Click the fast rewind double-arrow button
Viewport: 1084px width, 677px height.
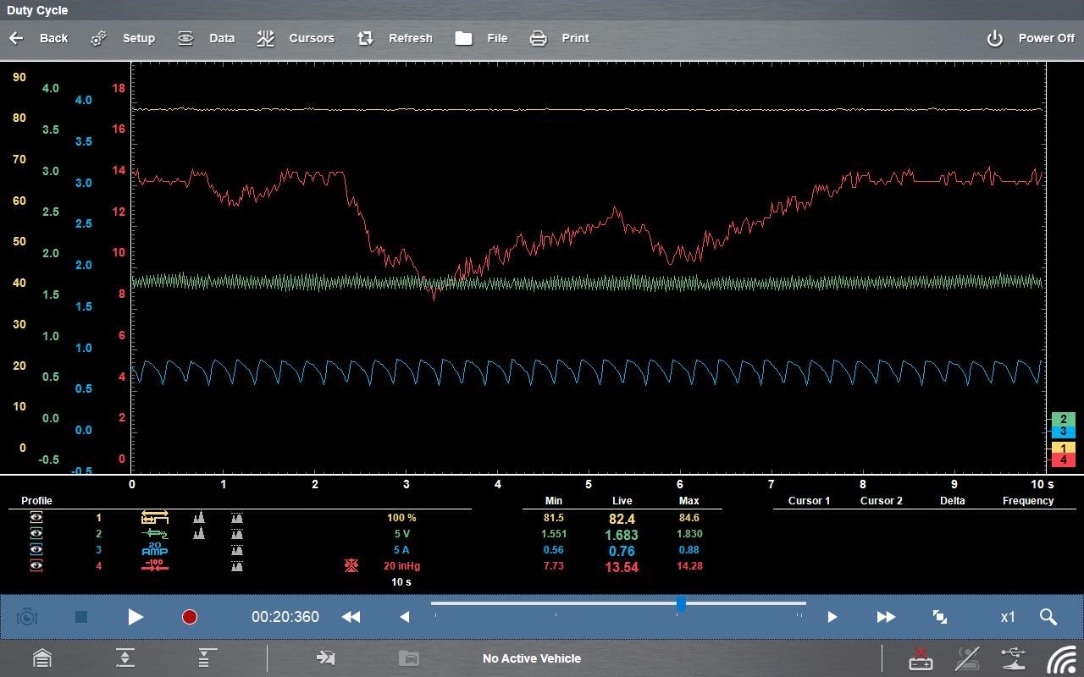click(351, 617)
